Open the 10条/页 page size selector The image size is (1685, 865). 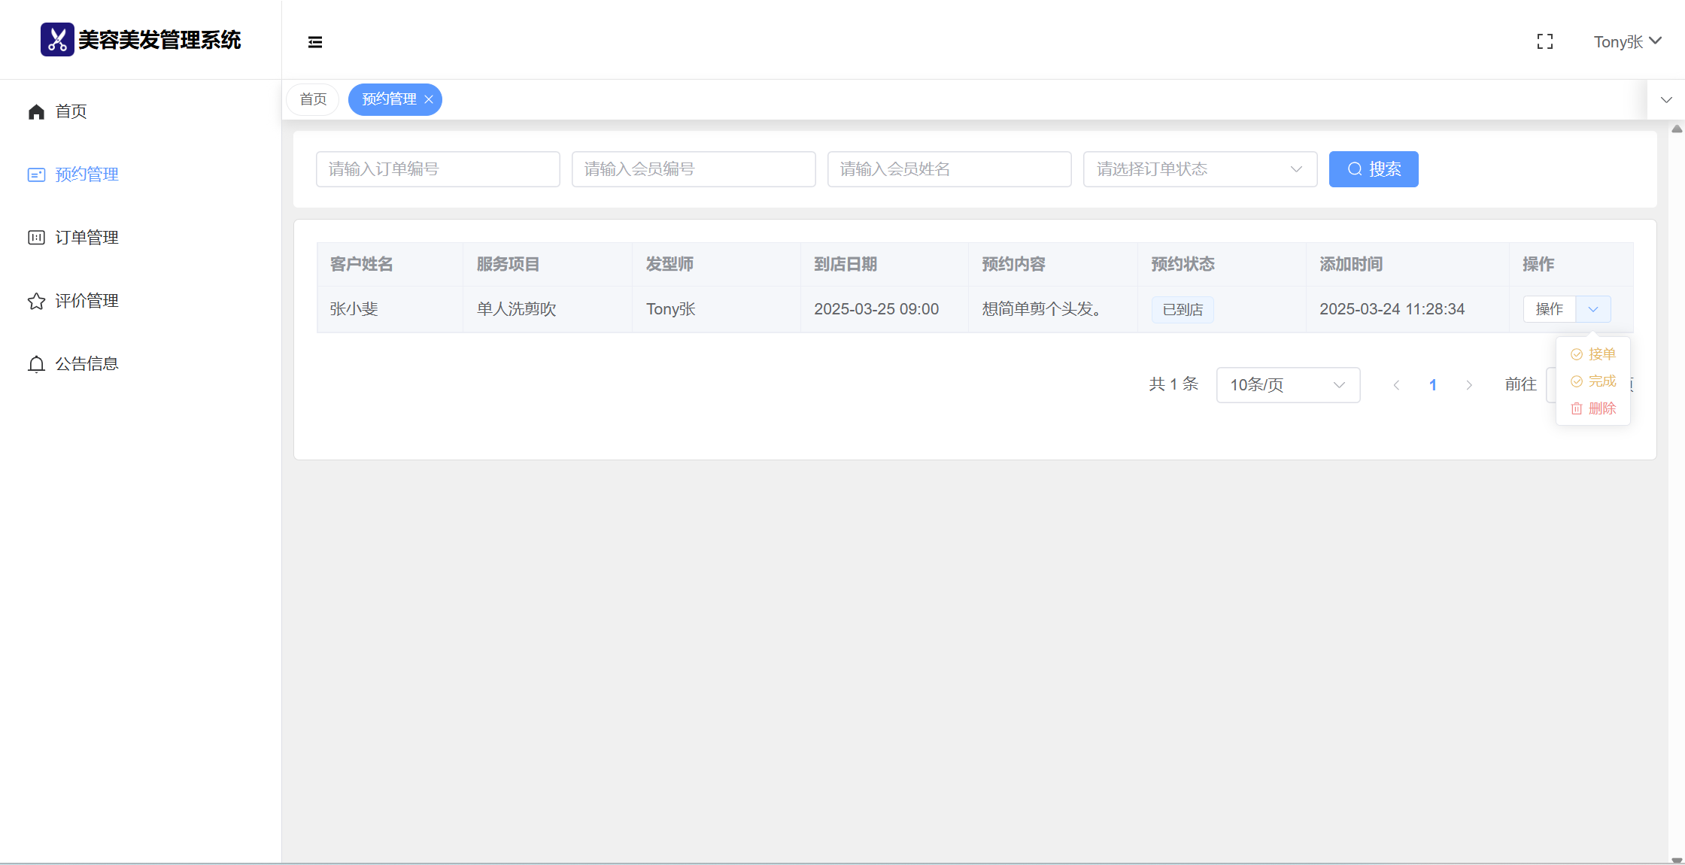(x=1287, y=385)
